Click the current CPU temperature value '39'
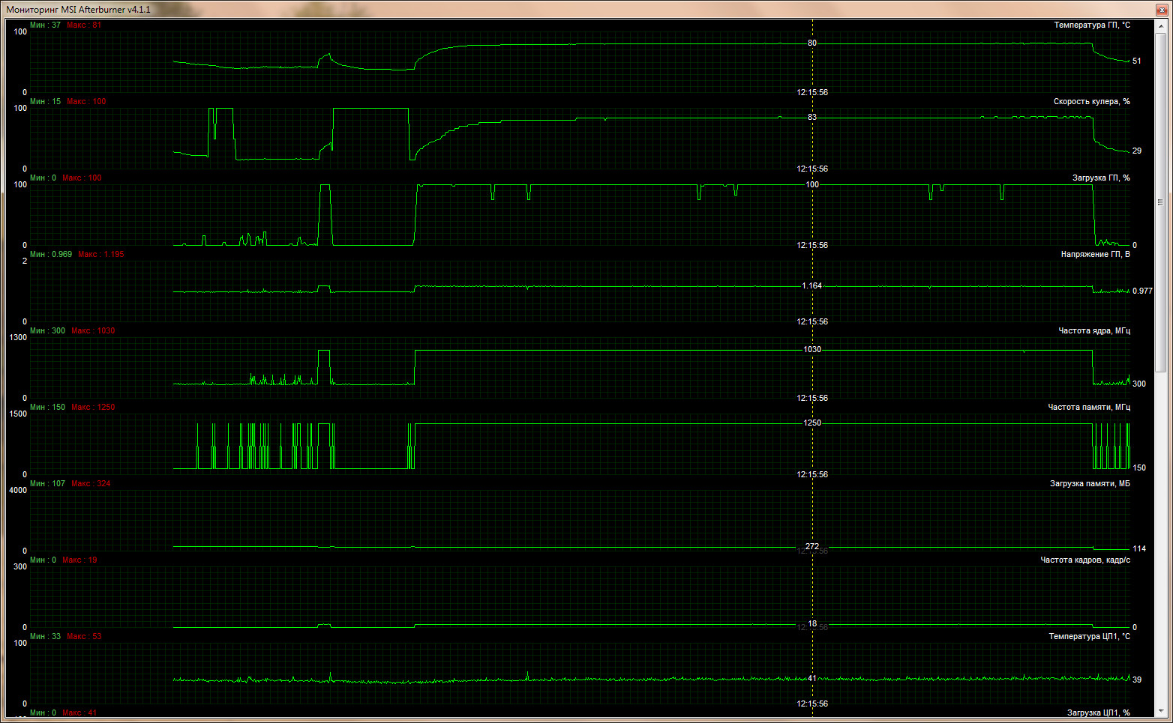The image size is (1173, 723). point(1137,680)
